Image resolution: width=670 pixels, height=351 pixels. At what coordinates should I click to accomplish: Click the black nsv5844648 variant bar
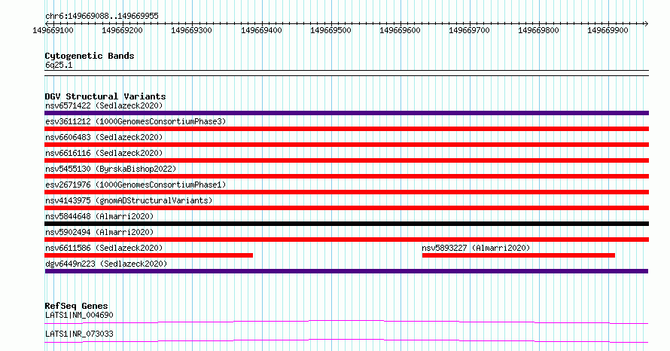pyautogui.click(x=346, y=224)
